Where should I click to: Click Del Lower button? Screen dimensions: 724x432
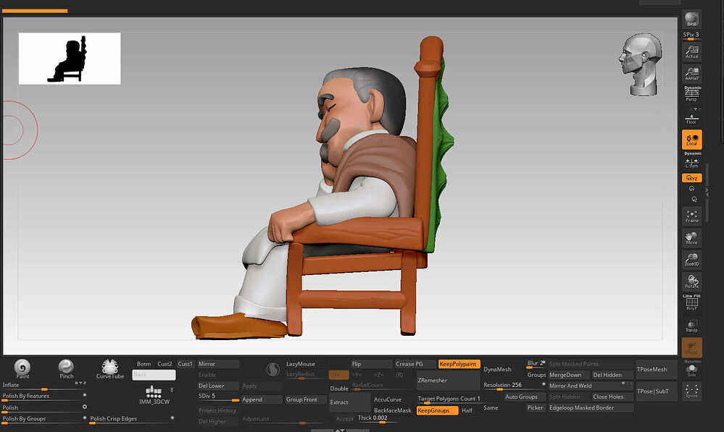click(x=218, y=386)
